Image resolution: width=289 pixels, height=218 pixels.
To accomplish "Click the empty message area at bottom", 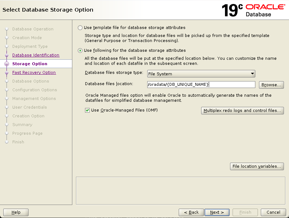I will tap(180, 191).
